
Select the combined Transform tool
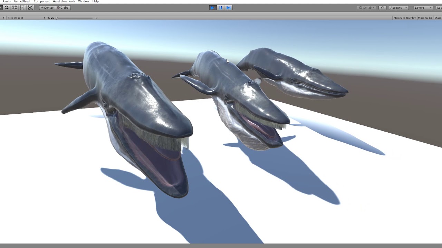pyautogui.click(x=30, y=8)
